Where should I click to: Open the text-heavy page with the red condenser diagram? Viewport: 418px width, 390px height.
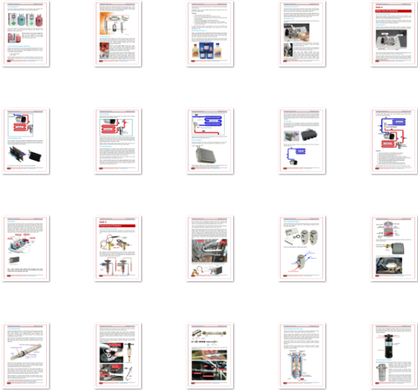click(x=118, y=141)
